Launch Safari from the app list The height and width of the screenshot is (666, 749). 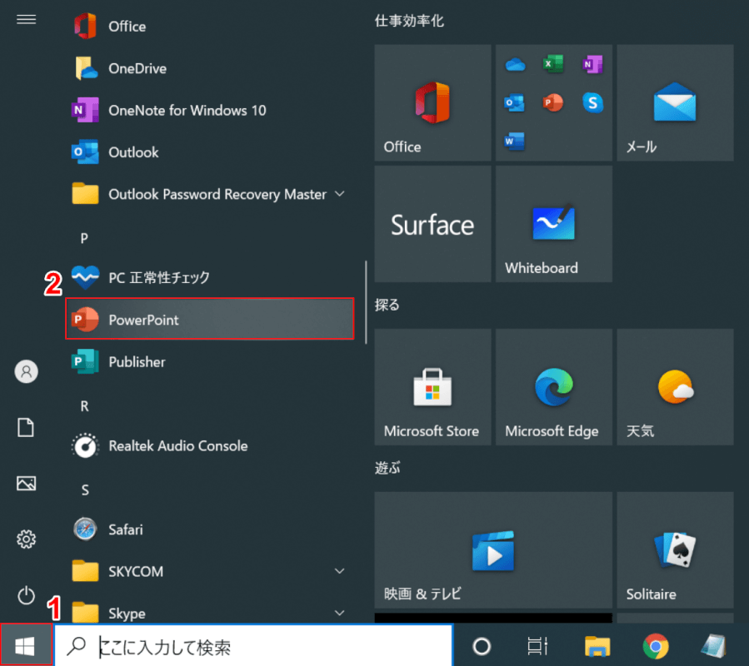click(210, 529)
